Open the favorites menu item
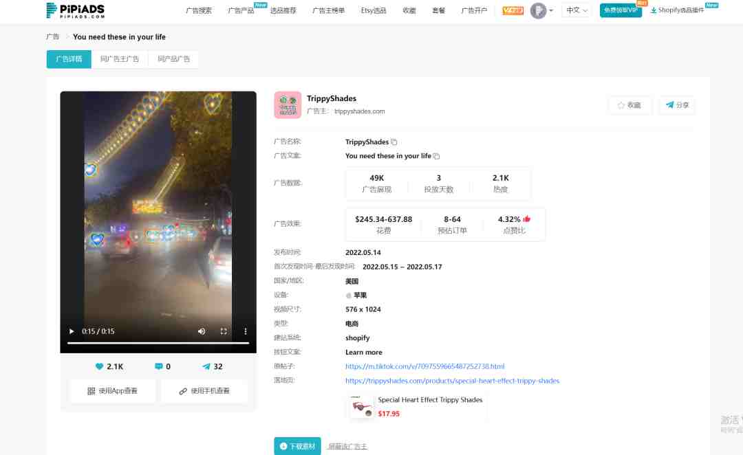 point(409,10)
